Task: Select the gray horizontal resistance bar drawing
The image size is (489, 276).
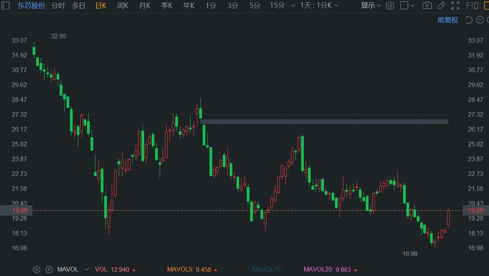Action: pyautogui.click(x=324, y=122)
